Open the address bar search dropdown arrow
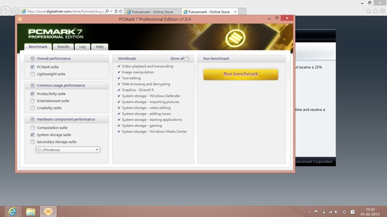The width and height of the screenshot is (387, 217). 111,11
